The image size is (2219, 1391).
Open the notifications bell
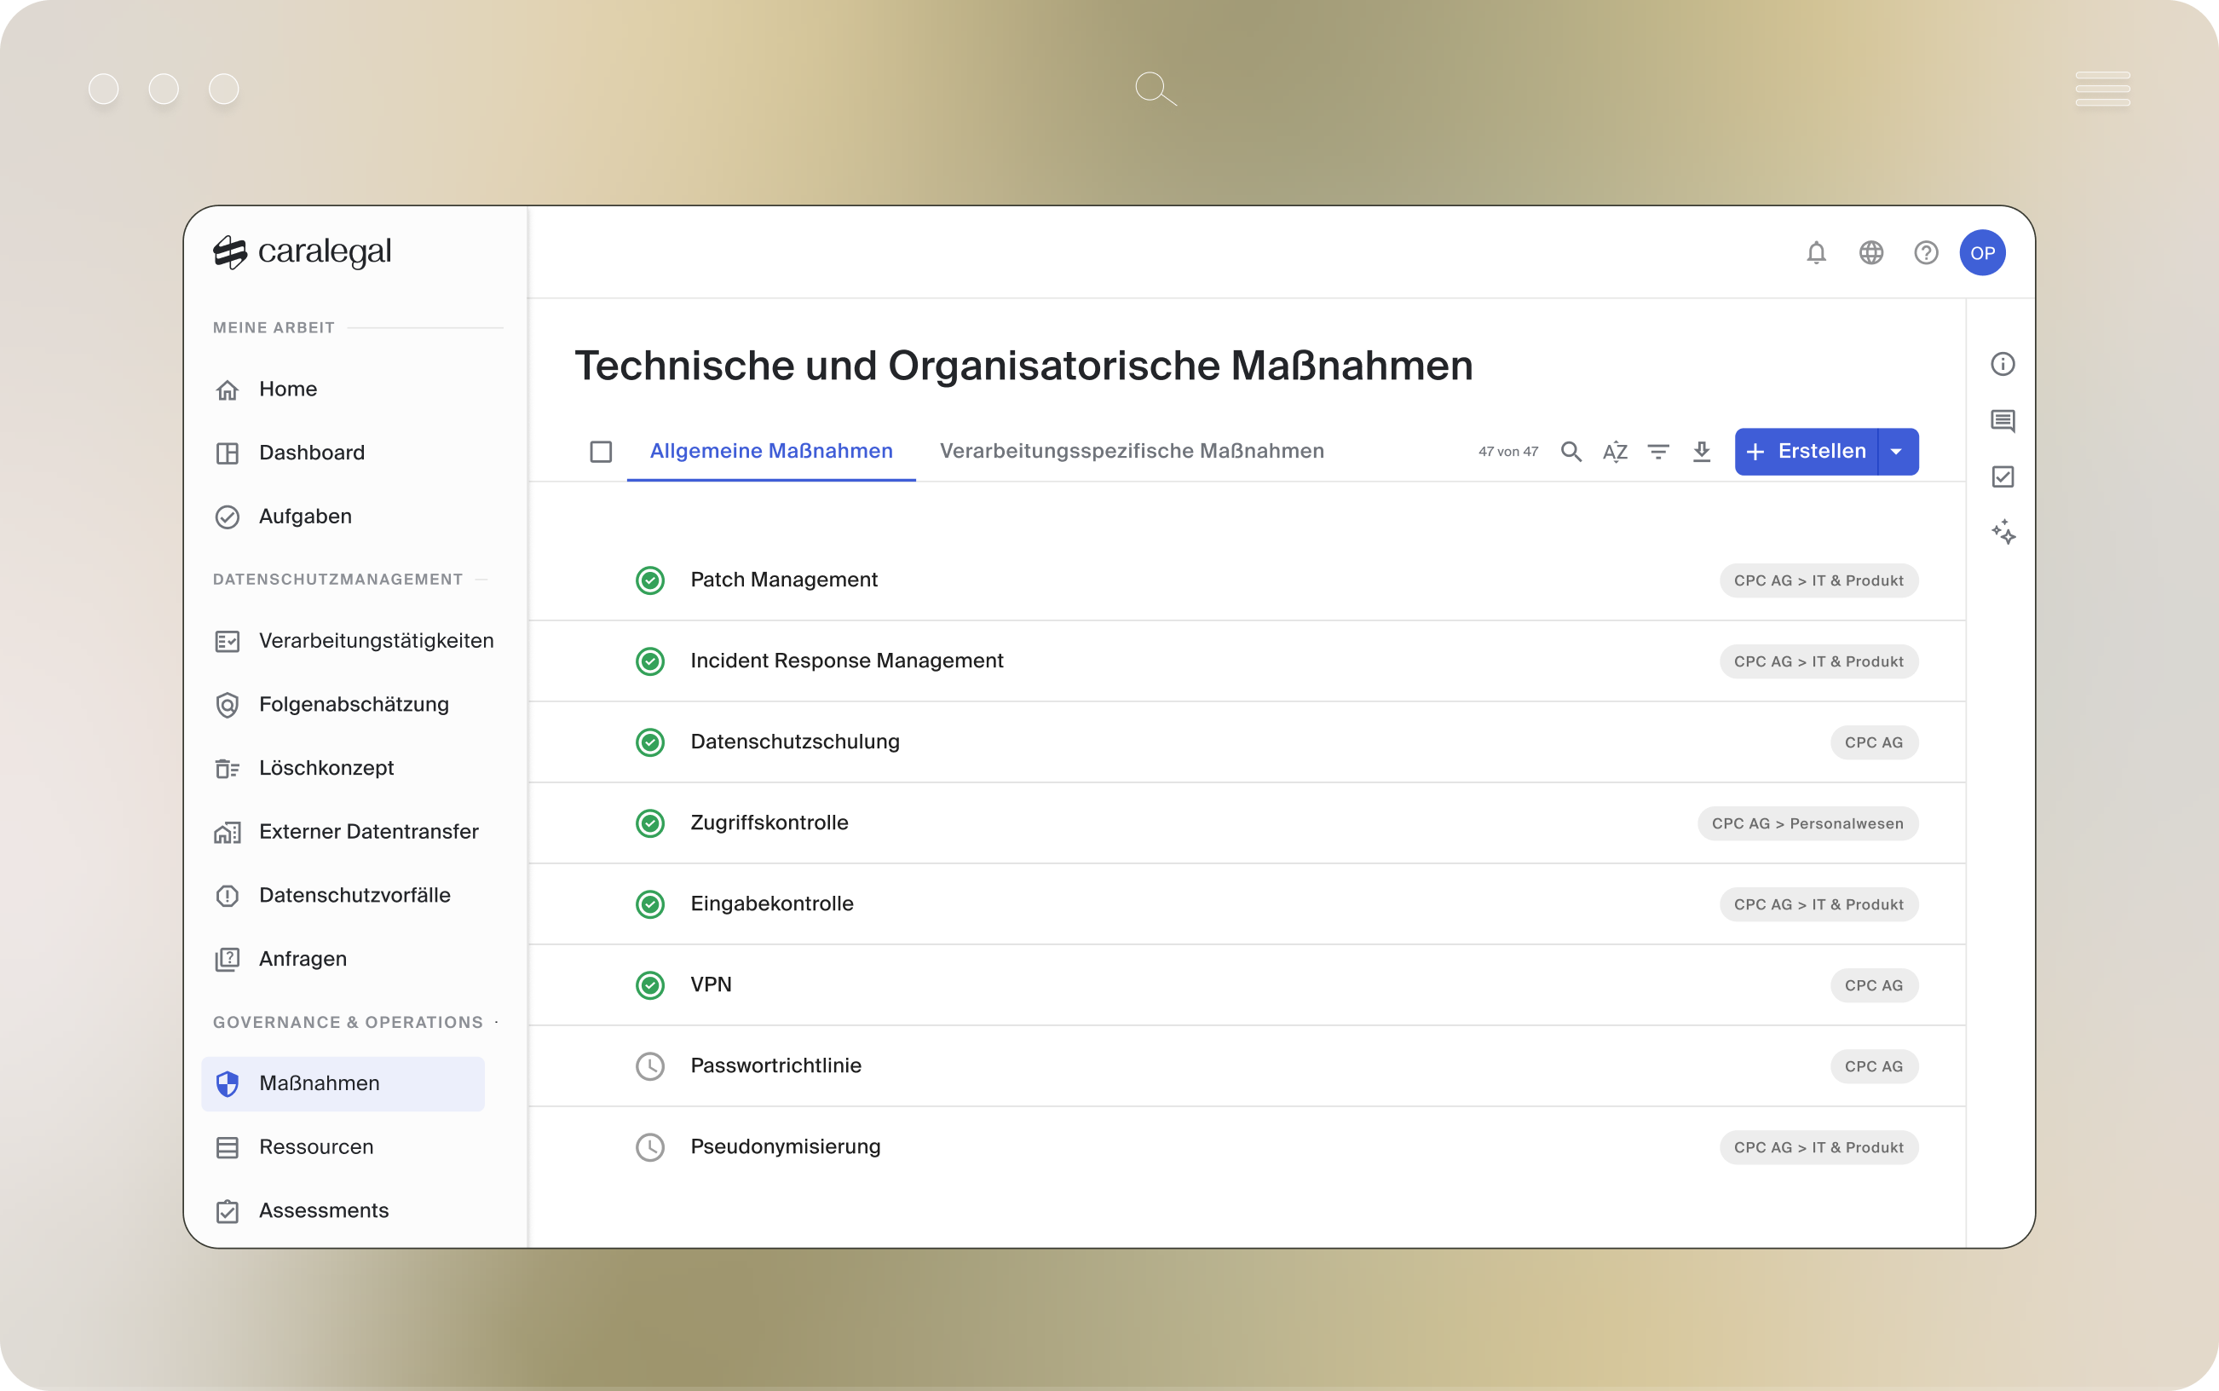[1816, 252]
